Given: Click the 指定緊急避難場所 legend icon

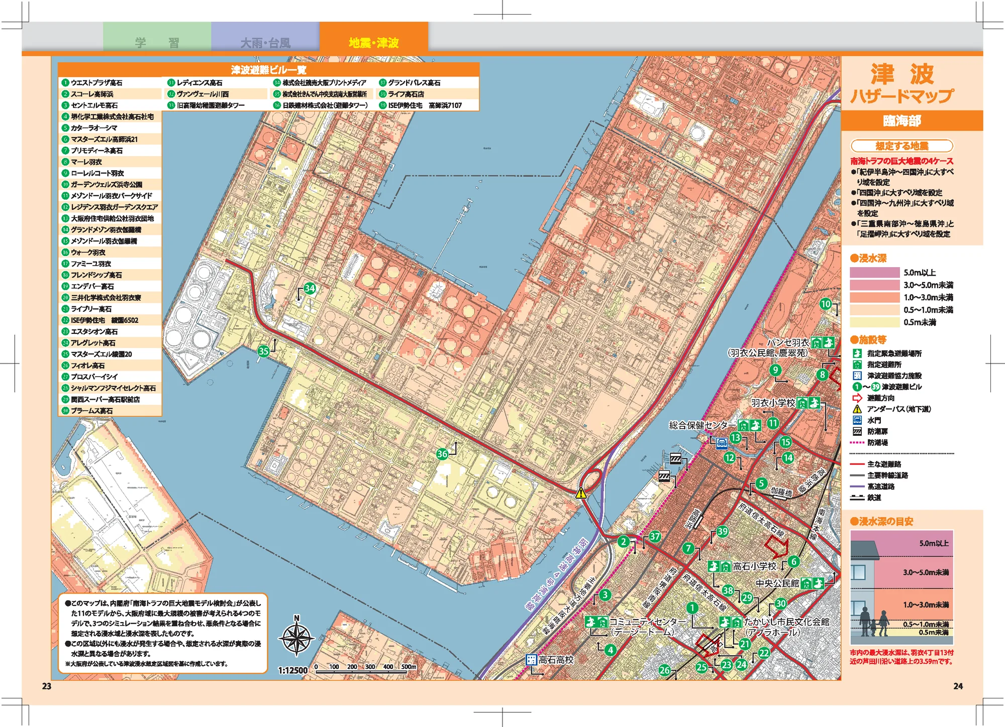Looking at the screenshot, I should (x=857, y=353).
